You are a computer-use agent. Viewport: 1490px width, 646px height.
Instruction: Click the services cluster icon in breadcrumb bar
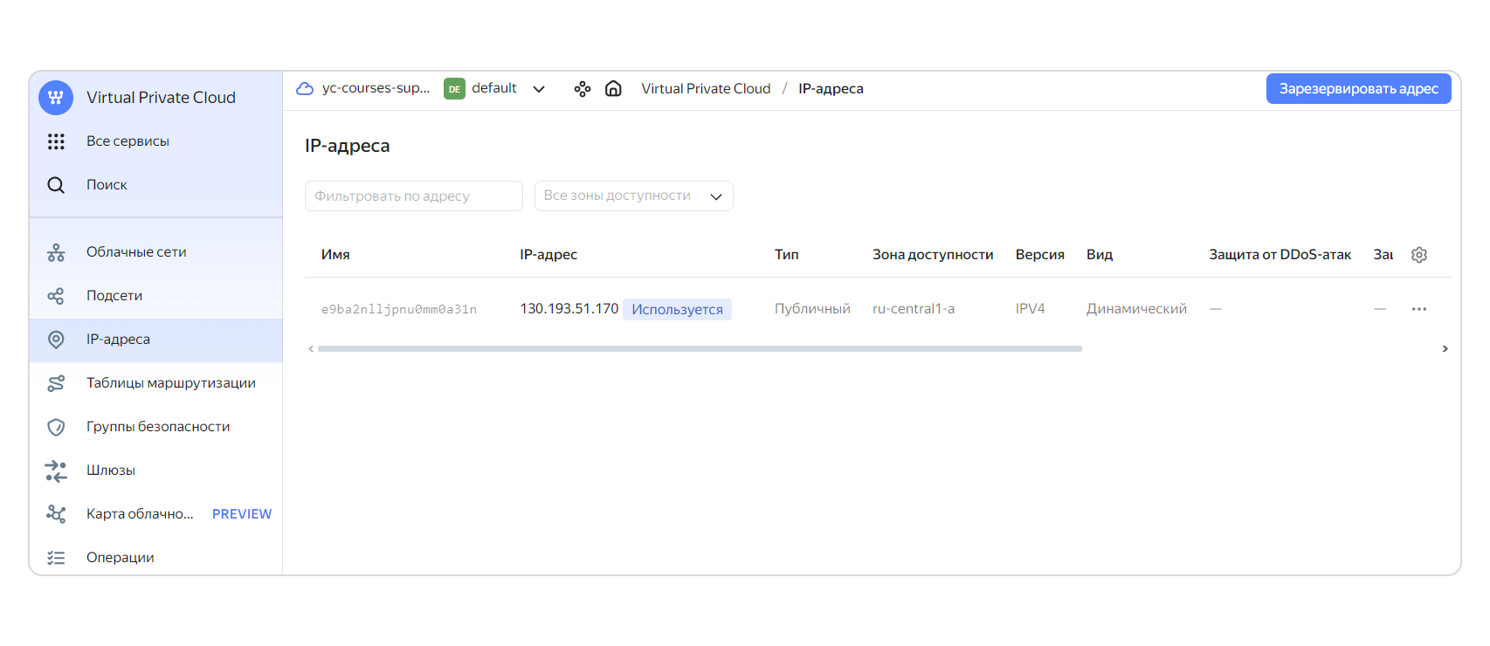pos(583,89)
